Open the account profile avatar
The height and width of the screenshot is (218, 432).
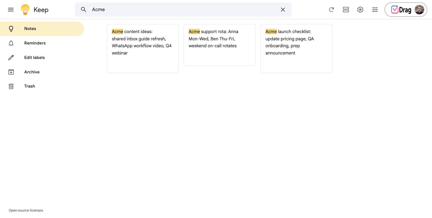[419, 10]
